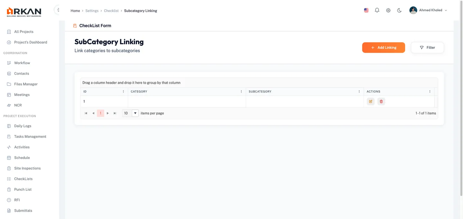The width and height of the screenshot is (463, 219).
Task: Jump to the last page with the end arrow
Action: (x=115, y=113)
